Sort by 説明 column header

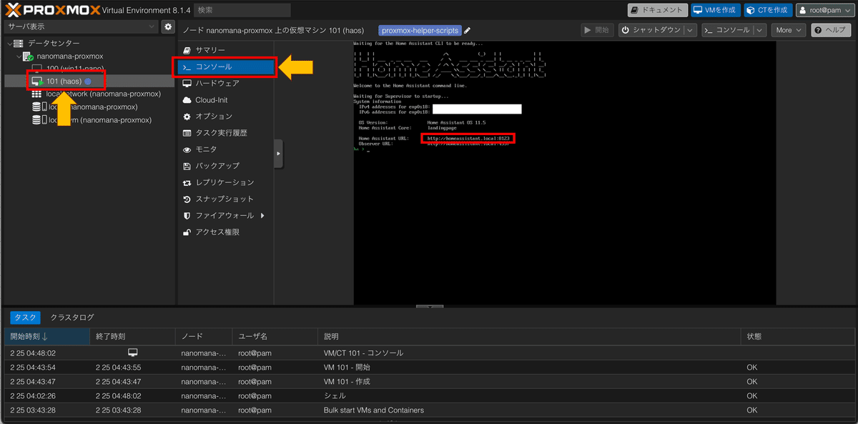[529, 336]
